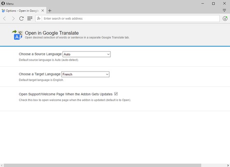Click the Open in Google Translate logo
The image size is (230, 167).
[x=17, y=35]
